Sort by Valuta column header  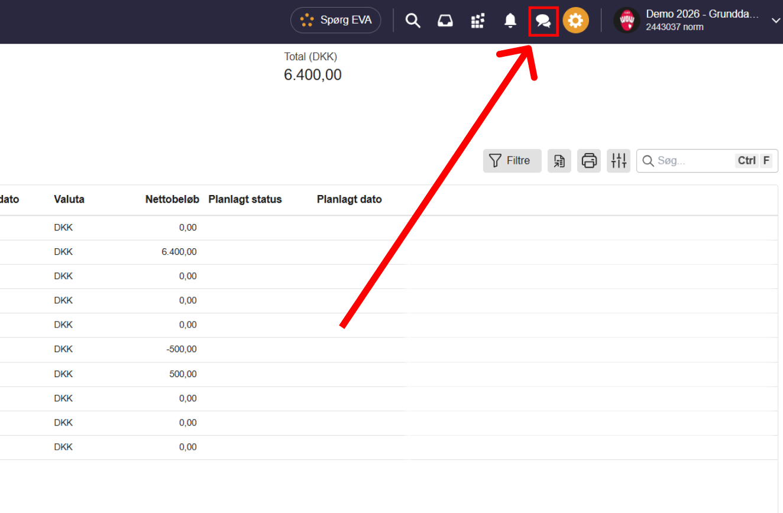tap(69, 200)
